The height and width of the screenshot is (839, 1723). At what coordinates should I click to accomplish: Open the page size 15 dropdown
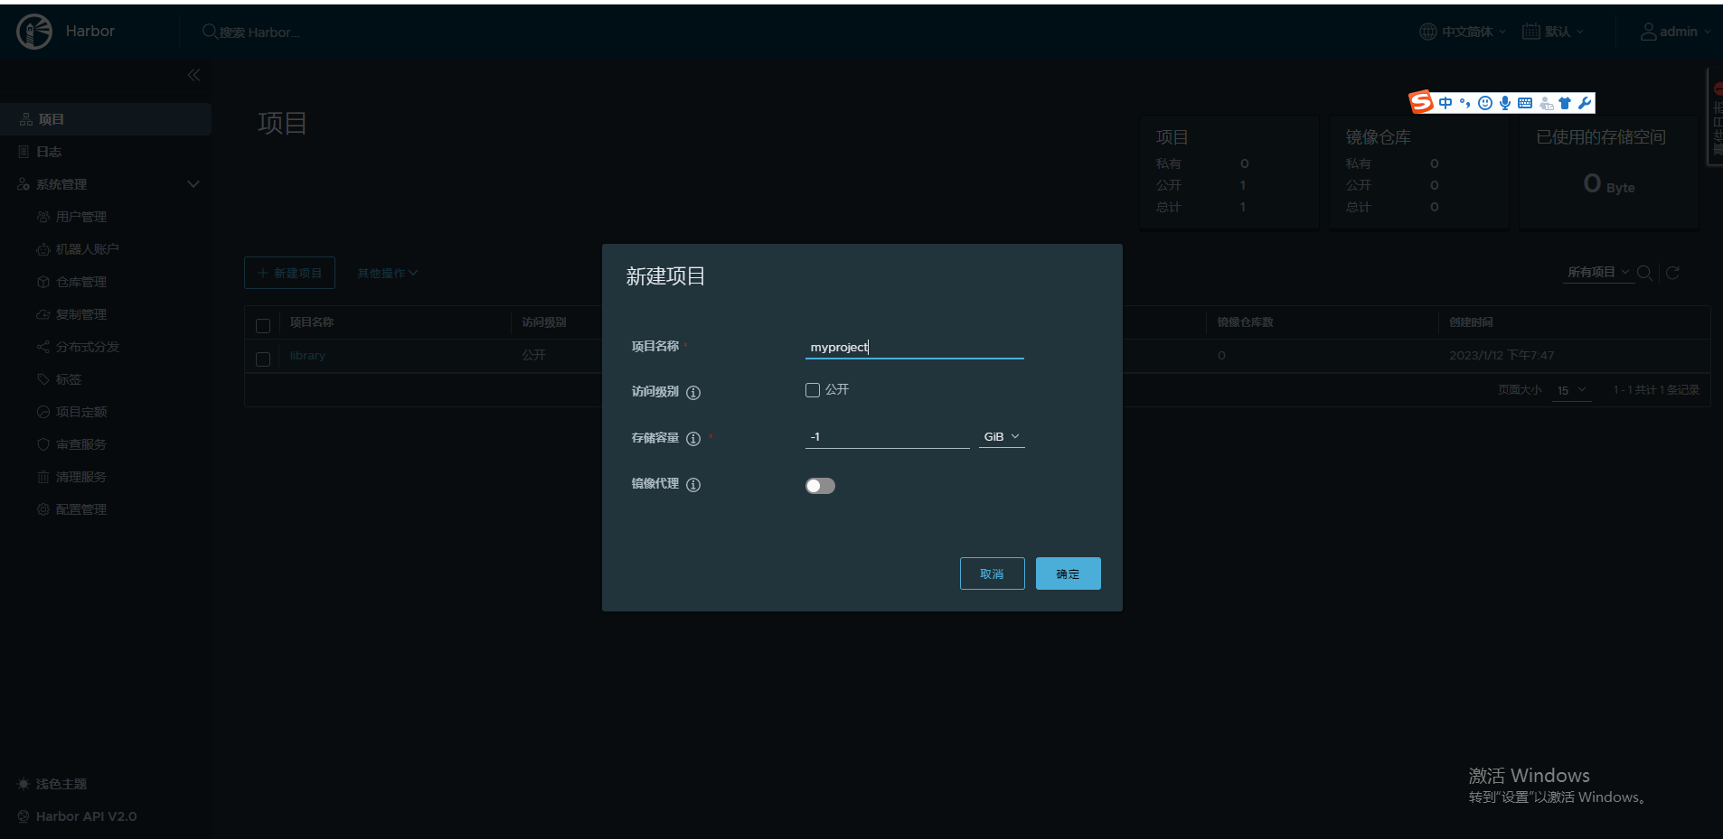[1571, 390]
